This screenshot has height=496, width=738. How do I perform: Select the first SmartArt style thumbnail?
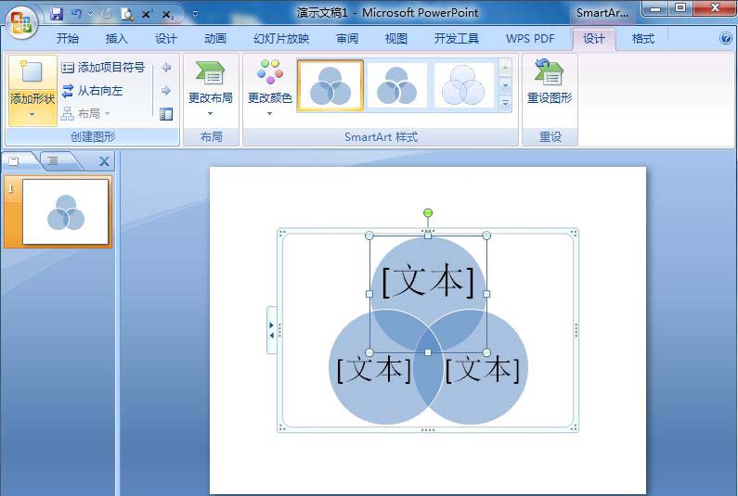click(x=330, y=85)
